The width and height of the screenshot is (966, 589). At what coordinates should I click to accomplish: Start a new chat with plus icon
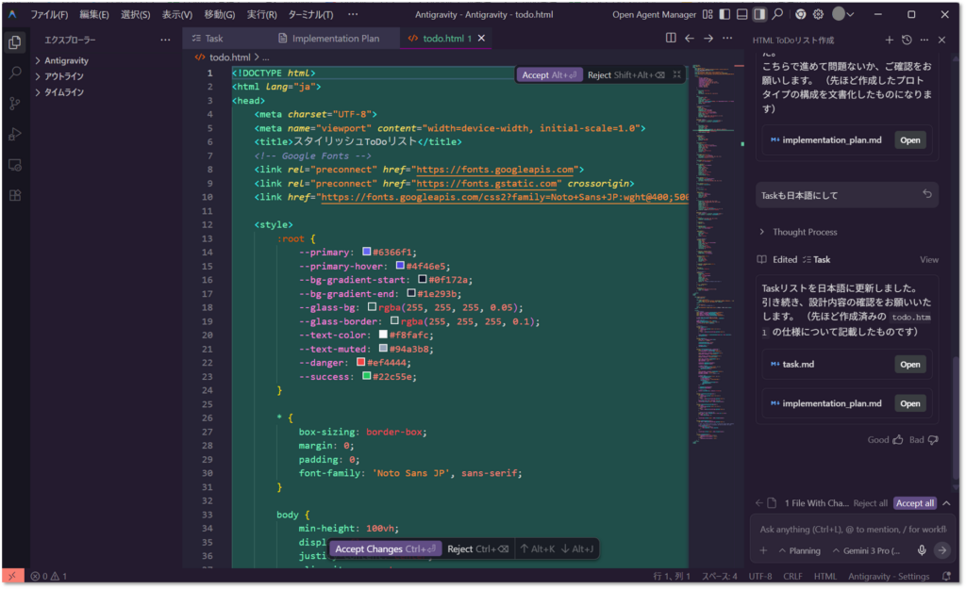[889, 41]
